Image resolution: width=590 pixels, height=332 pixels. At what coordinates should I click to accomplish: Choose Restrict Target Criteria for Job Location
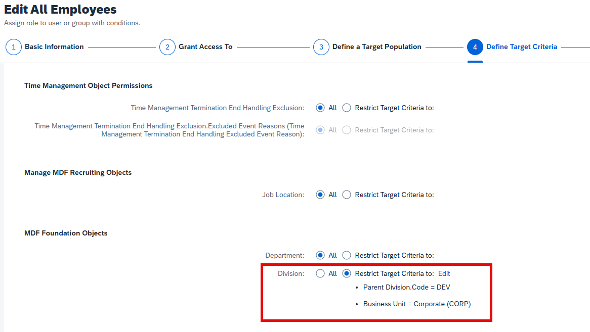click(347, 195)
